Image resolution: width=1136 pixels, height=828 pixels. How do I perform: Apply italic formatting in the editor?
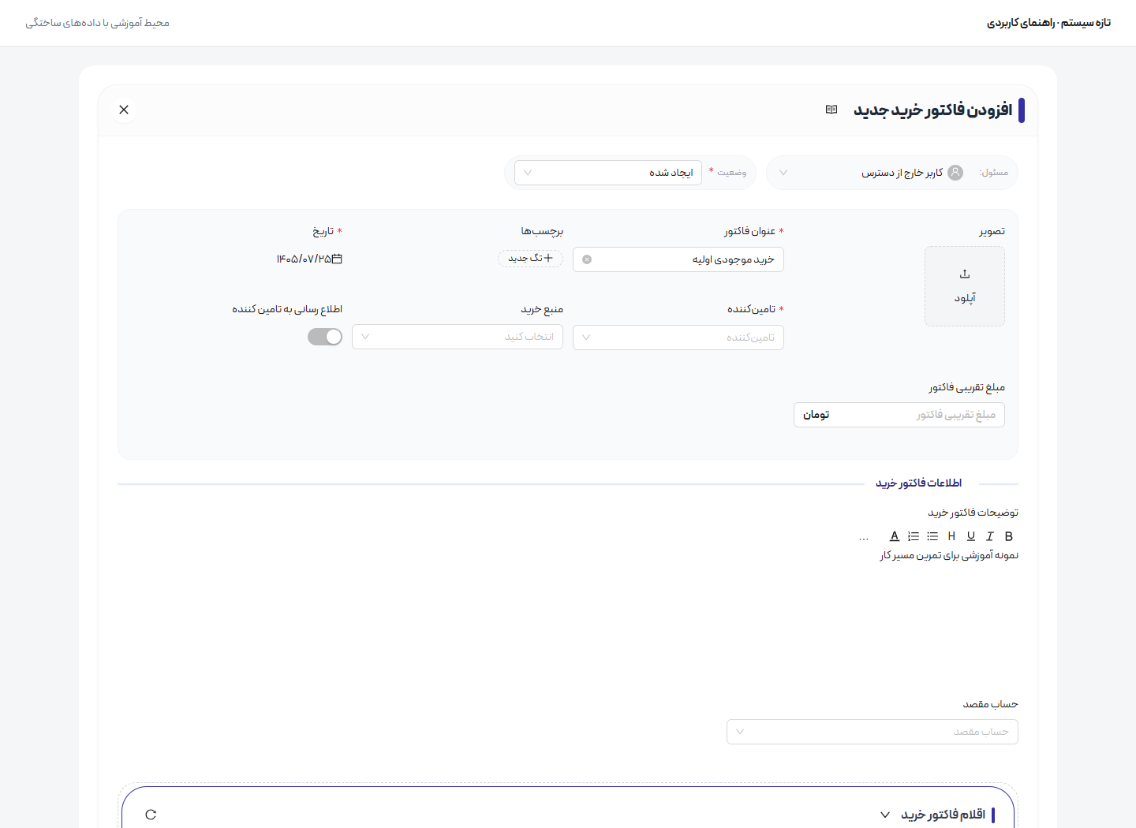990,536
